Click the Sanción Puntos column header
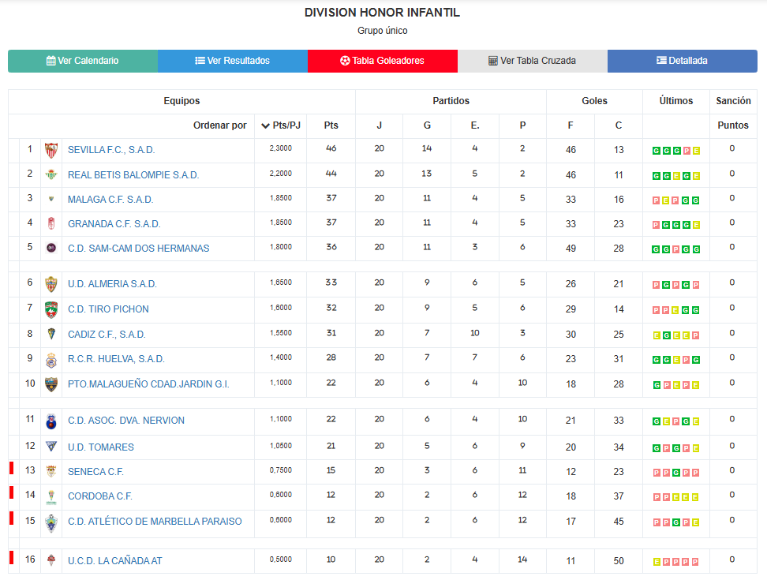The width and height of the screenshot is (767, 580). tap(733, 113)
